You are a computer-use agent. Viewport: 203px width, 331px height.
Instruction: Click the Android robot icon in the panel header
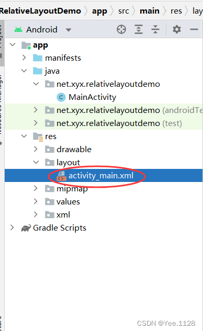tap(18, 30)
